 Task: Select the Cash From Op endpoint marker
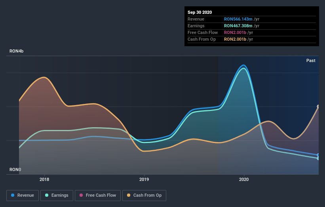click(x=318, y=107)
